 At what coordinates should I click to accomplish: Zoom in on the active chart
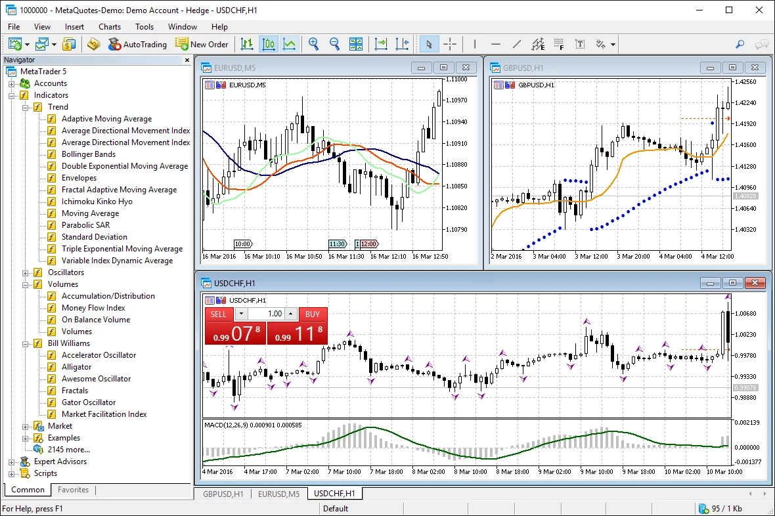point(313,44)
